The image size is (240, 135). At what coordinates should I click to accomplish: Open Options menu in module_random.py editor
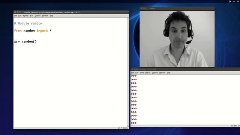(x=37, y=16)
